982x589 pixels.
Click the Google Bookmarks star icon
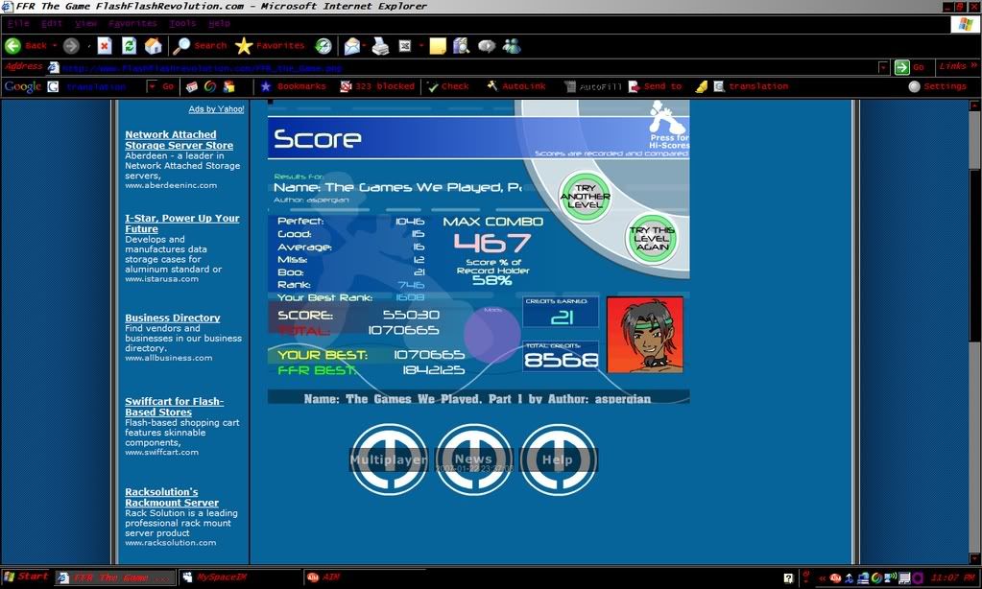[266, 86]
